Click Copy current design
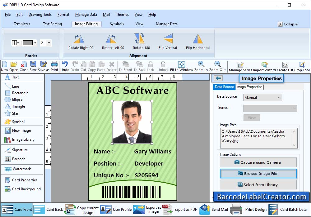The width and height of the screenshot is (311, 217). pyautogui.click(x=81, y=210)
